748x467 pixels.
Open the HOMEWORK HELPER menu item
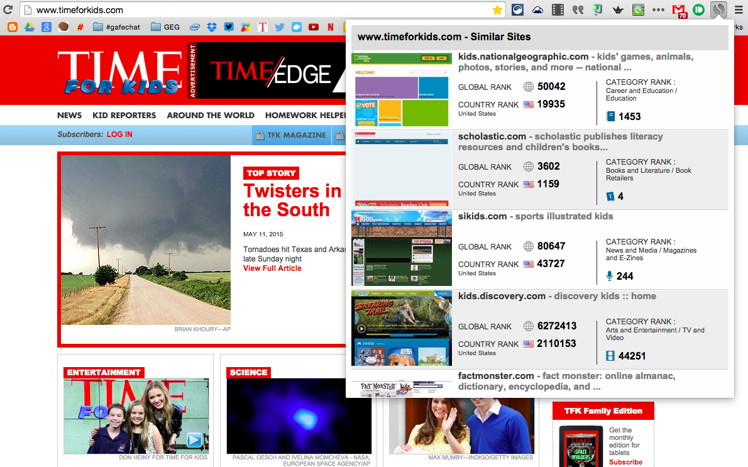point(305,116)
